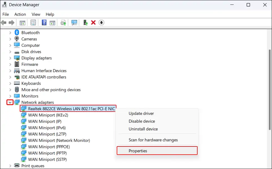This screenshot has width=272, height=169.
Task: Open the File menu
Action: [x=6, y=14]
